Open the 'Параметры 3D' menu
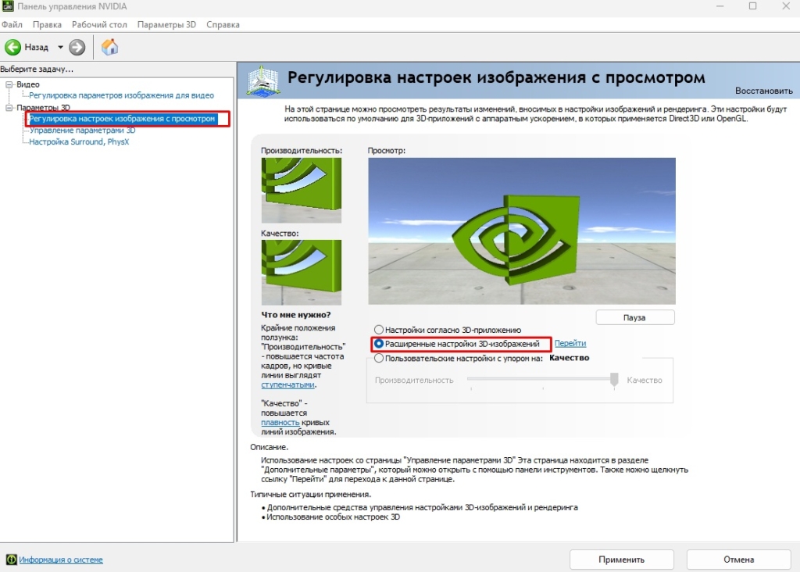 [x=166, y=24]
